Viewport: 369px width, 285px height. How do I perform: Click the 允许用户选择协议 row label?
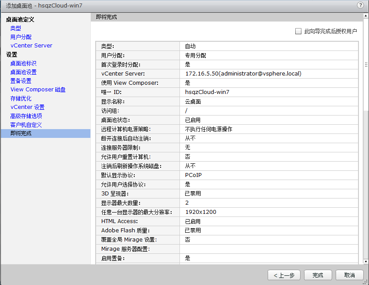123,184
